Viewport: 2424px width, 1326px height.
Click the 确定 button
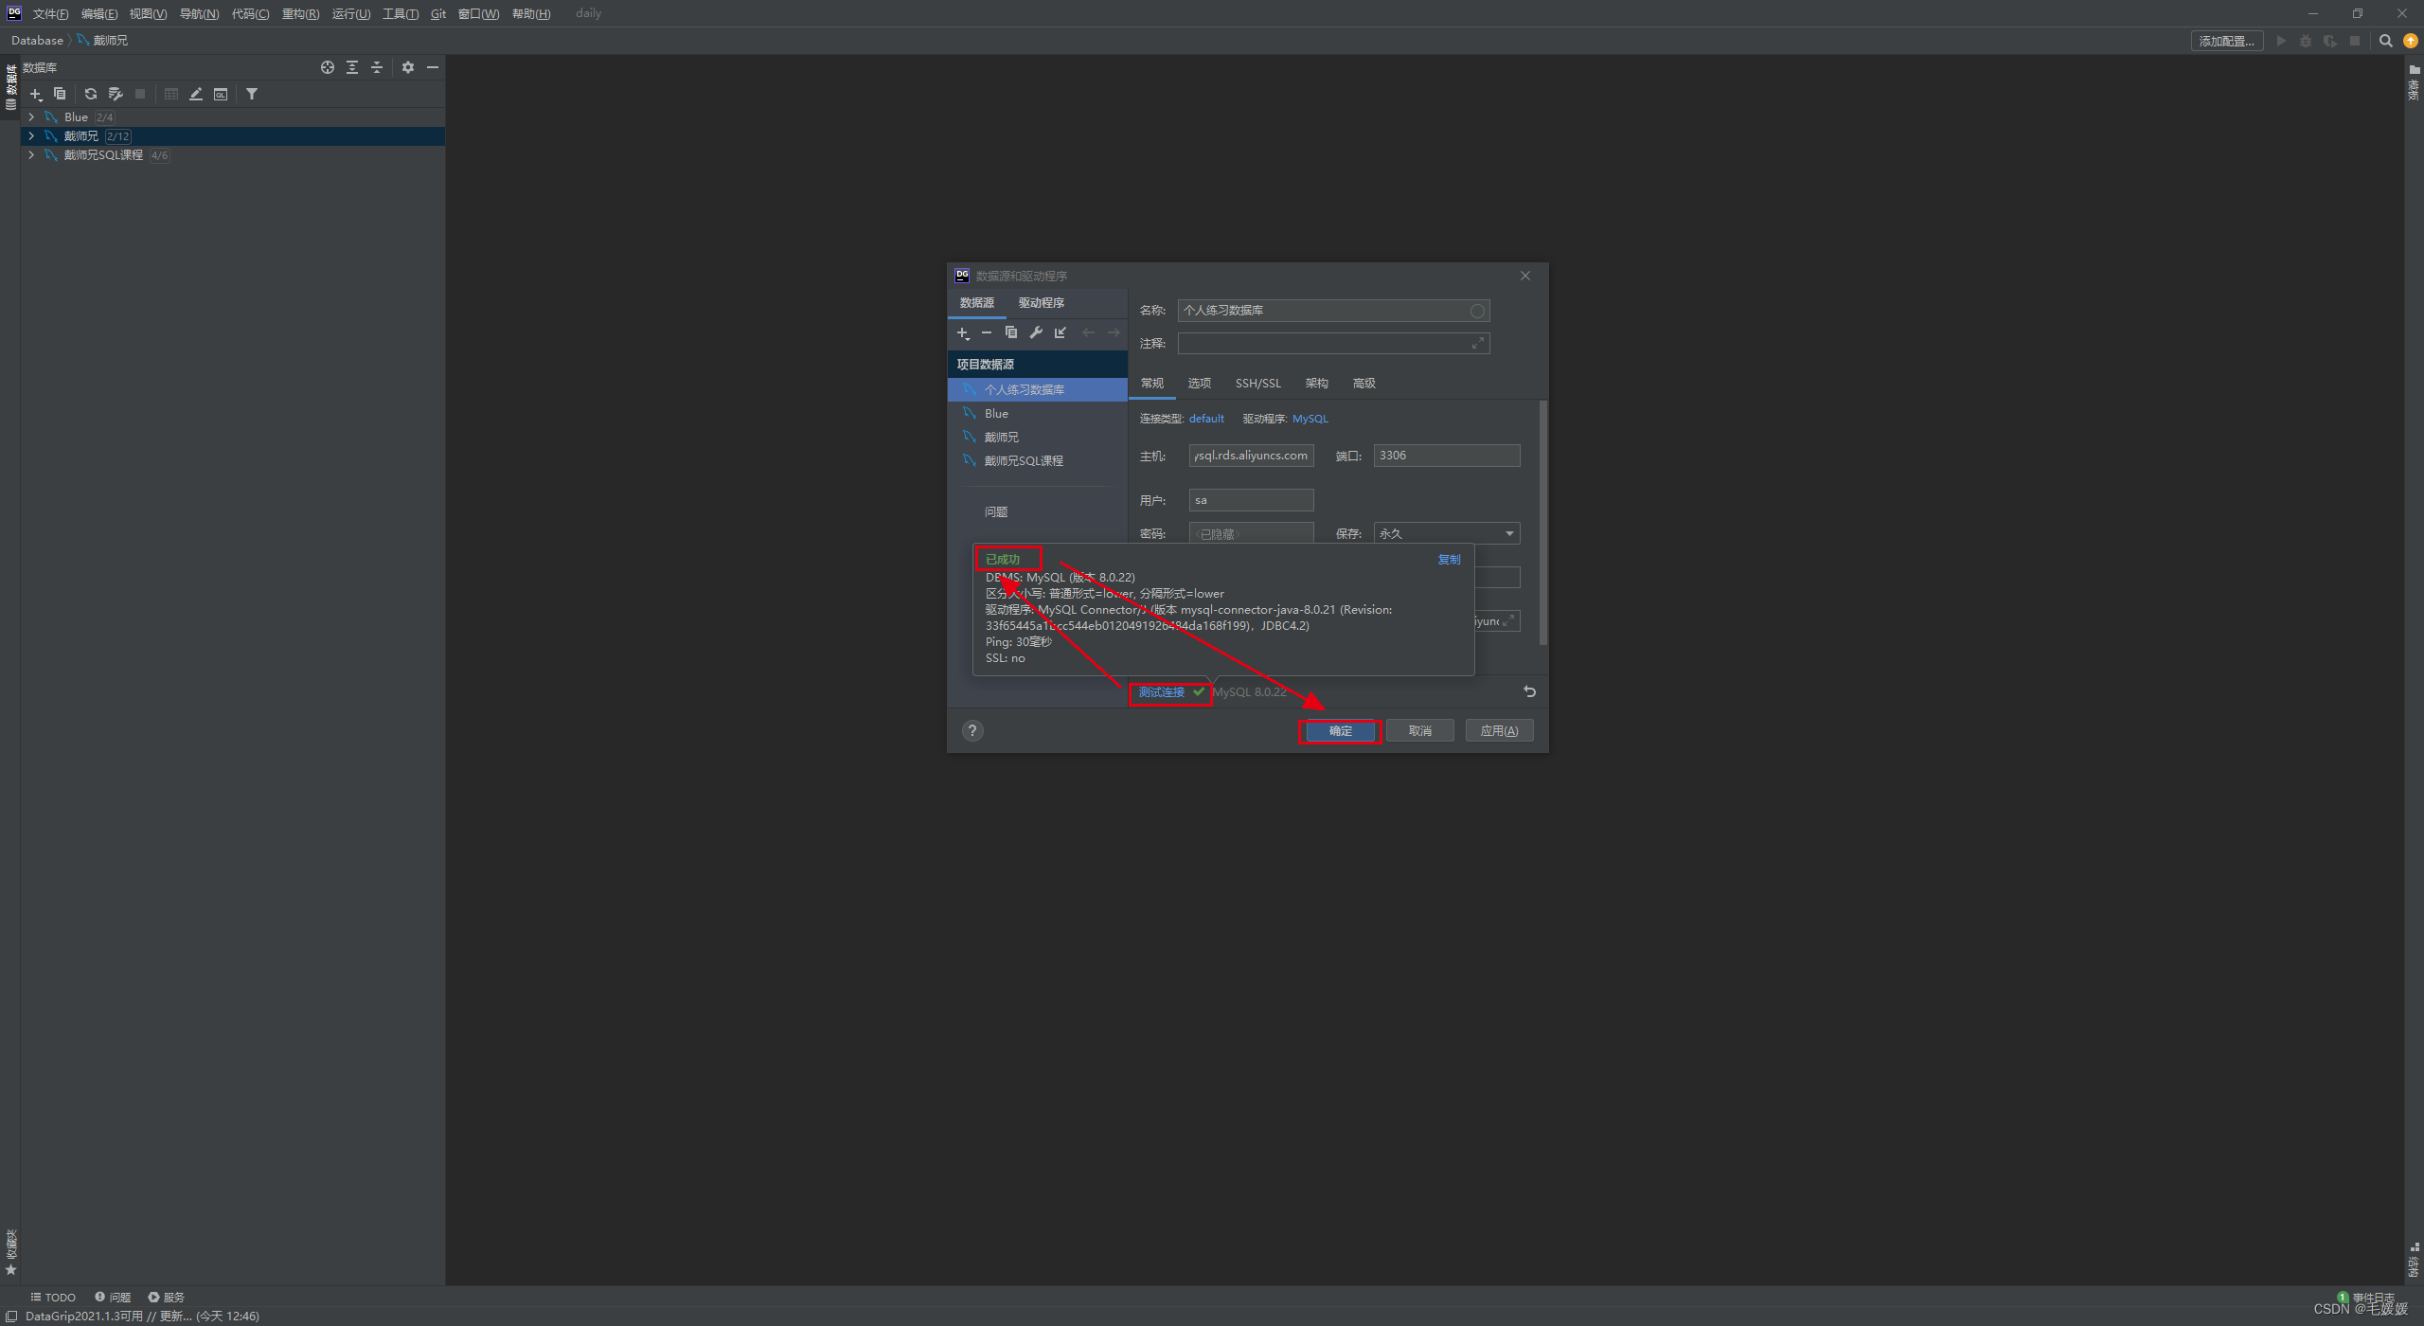[x=1340, y=730]
